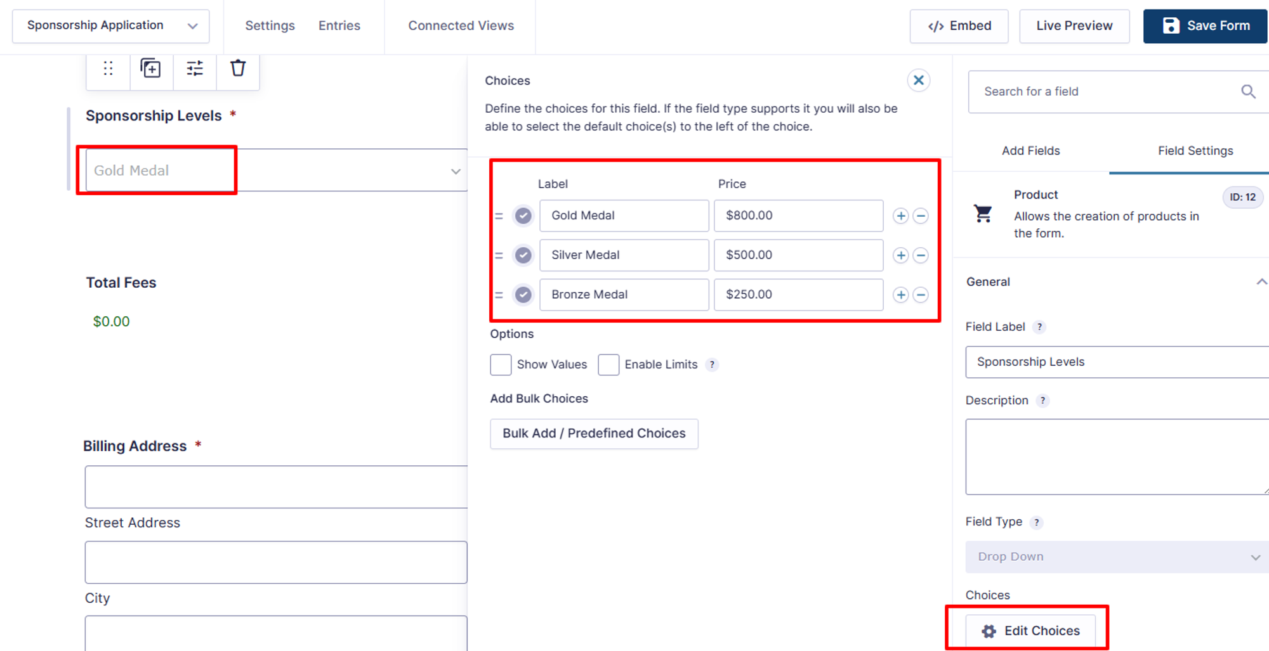Click the Embed button
Viewport: 1269px width, 651px height.
pos(959,26)
